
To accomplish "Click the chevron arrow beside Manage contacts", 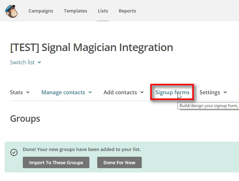I will [x=90, y=92].
